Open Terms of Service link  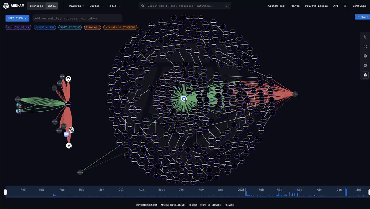pyautogui.click(x=210, y=205)
